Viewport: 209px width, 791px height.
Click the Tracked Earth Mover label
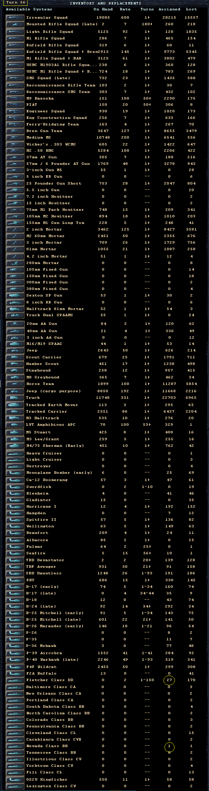(x=52, y=405)
